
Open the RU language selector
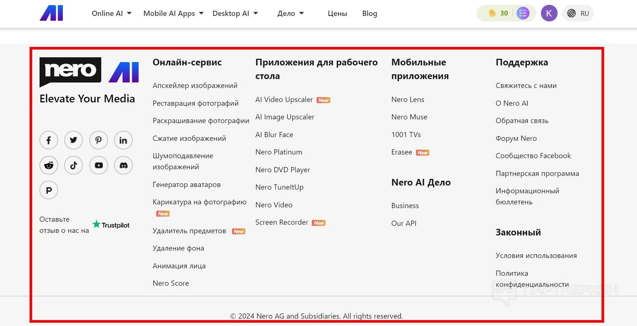click(x=578, y=13)
